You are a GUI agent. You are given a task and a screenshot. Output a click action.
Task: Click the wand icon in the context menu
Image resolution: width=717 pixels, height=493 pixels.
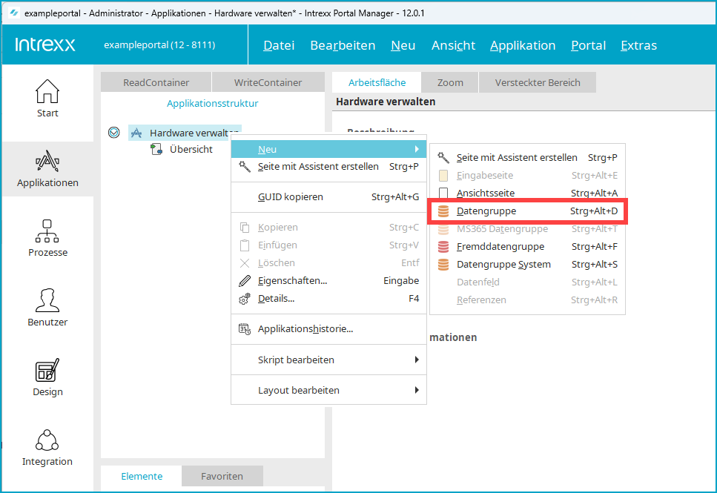[245, 167]
